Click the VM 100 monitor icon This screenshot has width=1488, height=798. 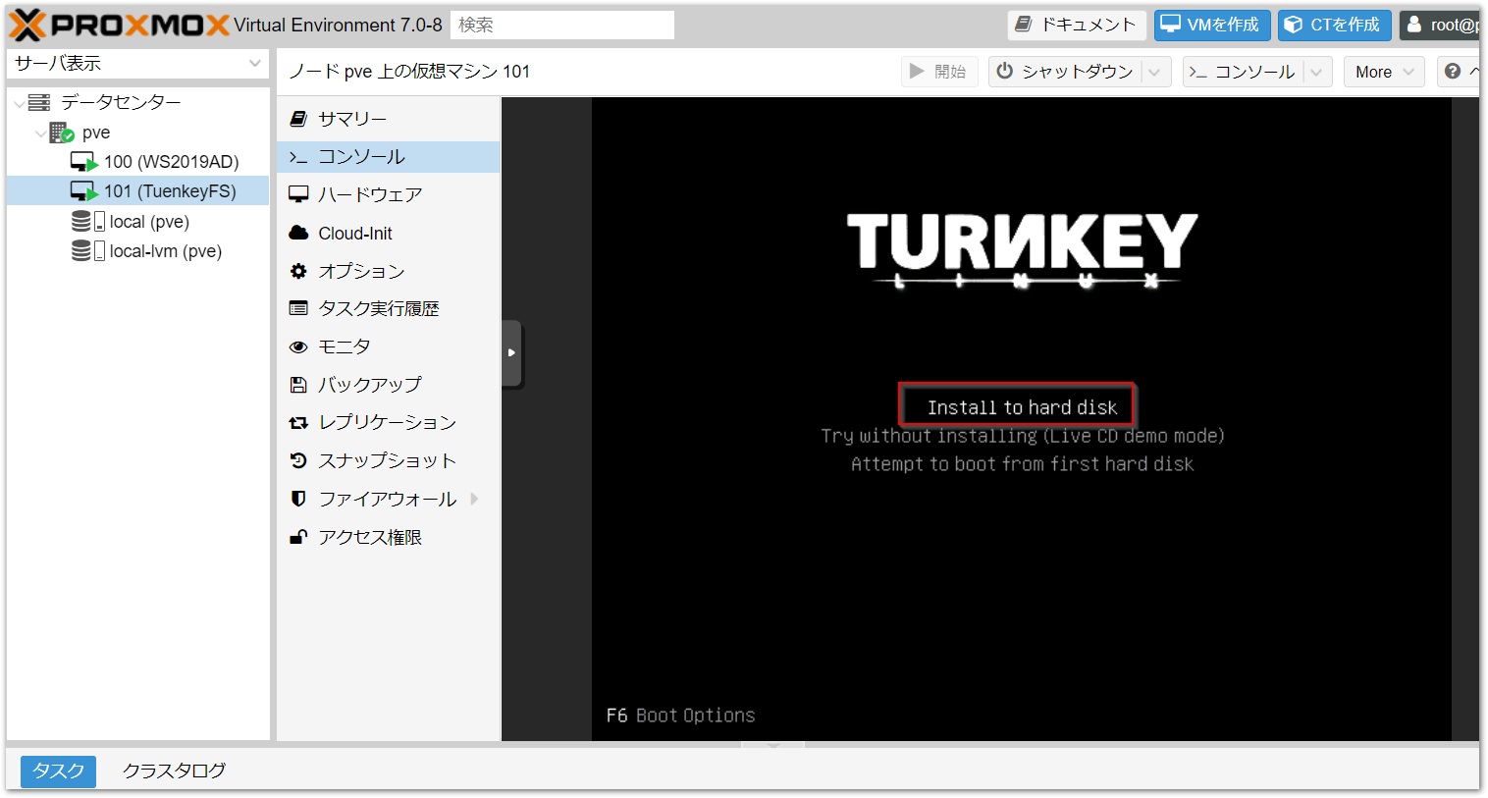pos(83,162)
